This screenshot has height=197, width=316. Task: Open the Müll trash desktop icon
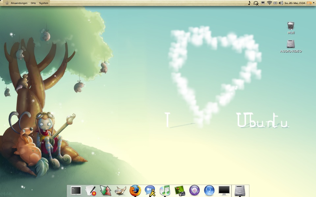291,26
